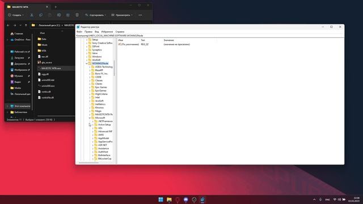Select the MAJESTICMTA registry key

[x=104, y=114]
